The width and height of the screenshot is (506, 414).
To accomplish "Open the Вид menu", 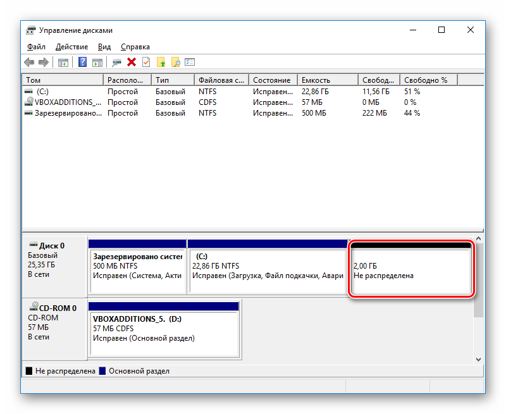I will pos(104,47).
